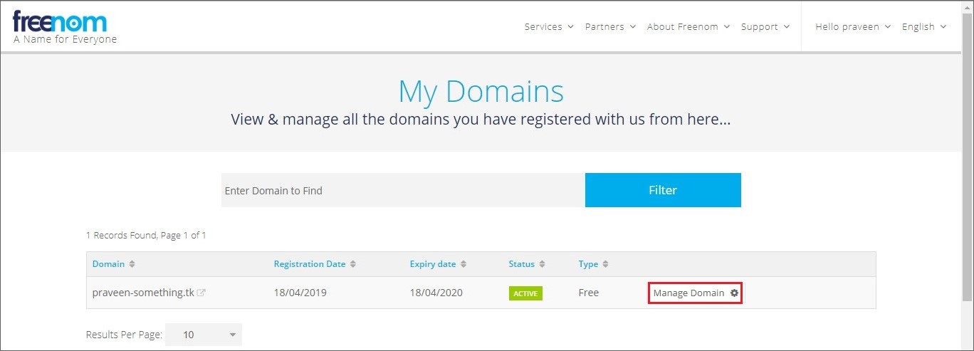This screenshot has width=974, height=351.
Task: Open Results Per Page dropdown
Action: click(204, 335)
